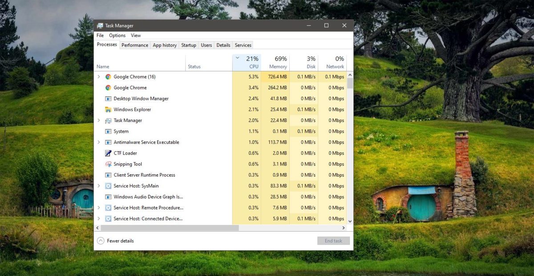Select the Client Server Runtime Process icon
534x276 pixels.
point(108,175)
